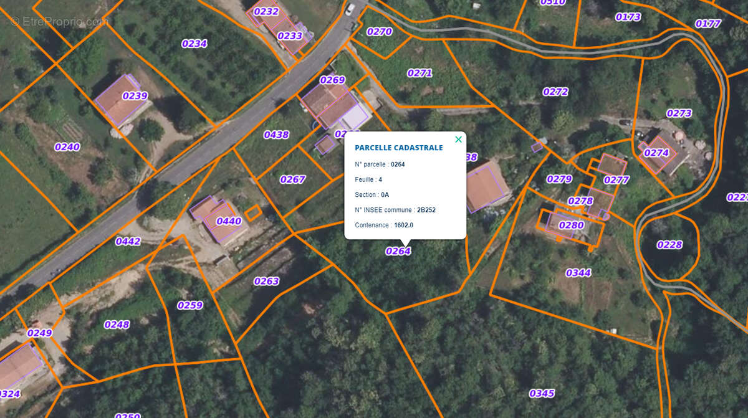Click the building labeled 0440
Viewport: 748px width, 418px height.
point(228,221)
